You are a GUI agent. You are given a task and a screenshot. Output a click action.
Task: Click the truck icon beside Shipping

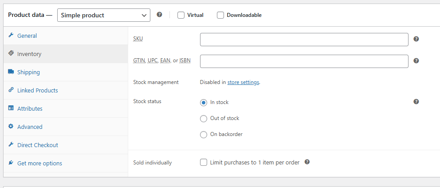pyautogui.click(x=11, y=72)
